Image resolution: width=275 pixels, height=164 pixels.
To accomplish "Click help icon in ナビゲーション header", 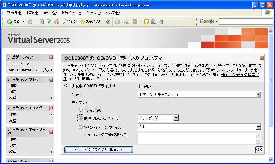I will 51,57.
